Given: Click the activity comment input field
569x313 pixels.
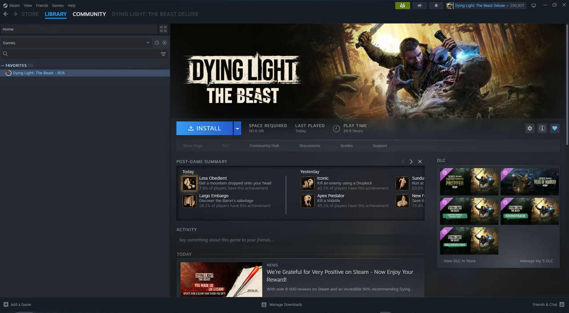Looking at the screenshot, I should [x=300, y=240].
